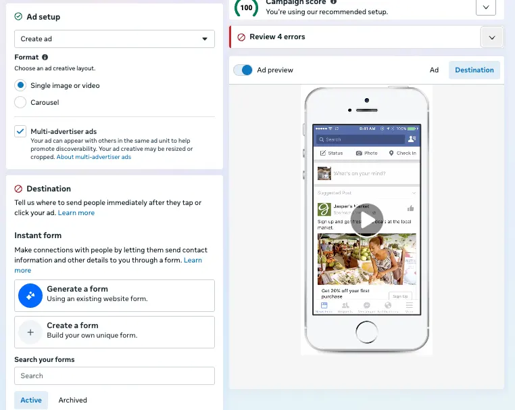Click Generate a form option
This screenshot has height=410, width=515.
click(x=114, y=296)
